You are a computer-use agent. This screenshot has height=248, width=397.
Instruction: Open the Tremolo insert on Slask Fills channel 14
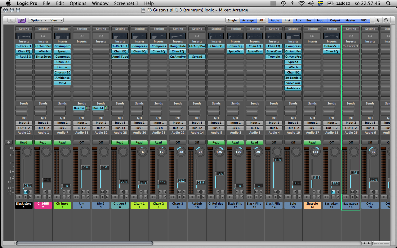pyautogui.click(x=274, y=57)
